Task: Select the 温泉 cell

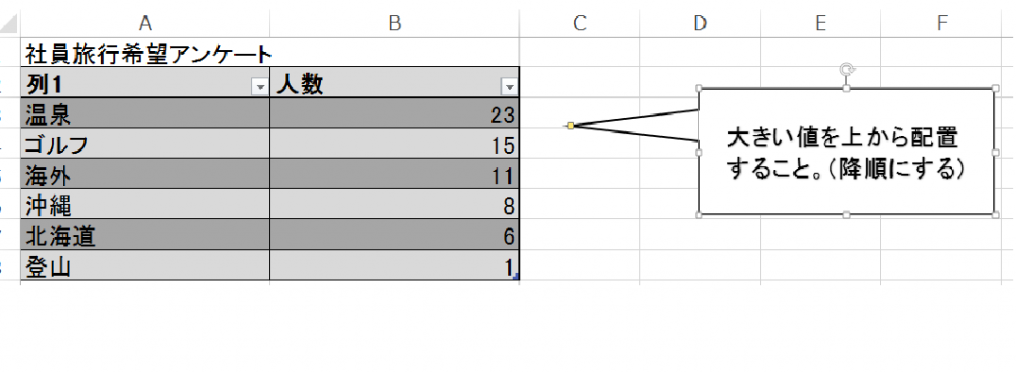Action: [145, 113]
